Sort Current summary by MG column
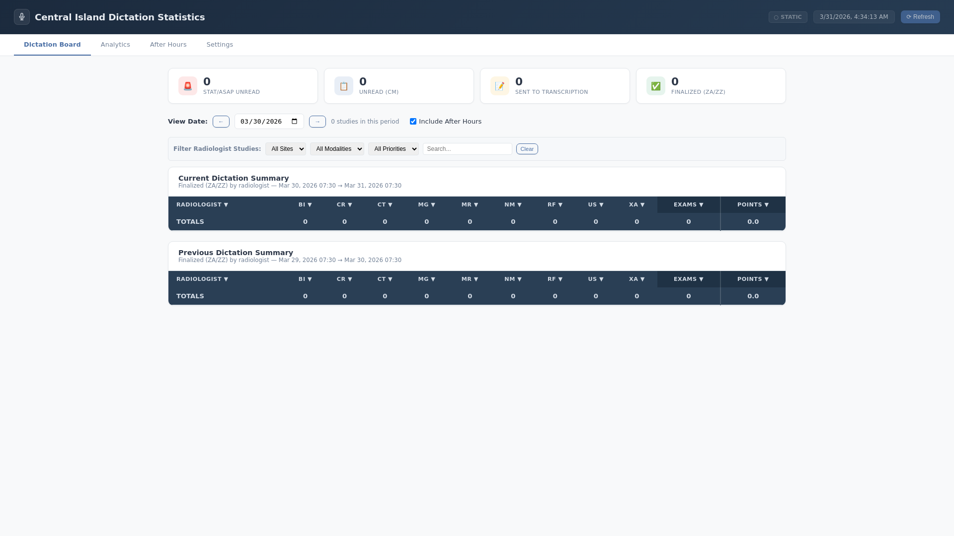Viewport: 954px width, 536px height. tap(427, 204)
